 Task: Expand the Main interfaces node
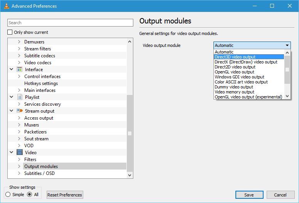19,90
